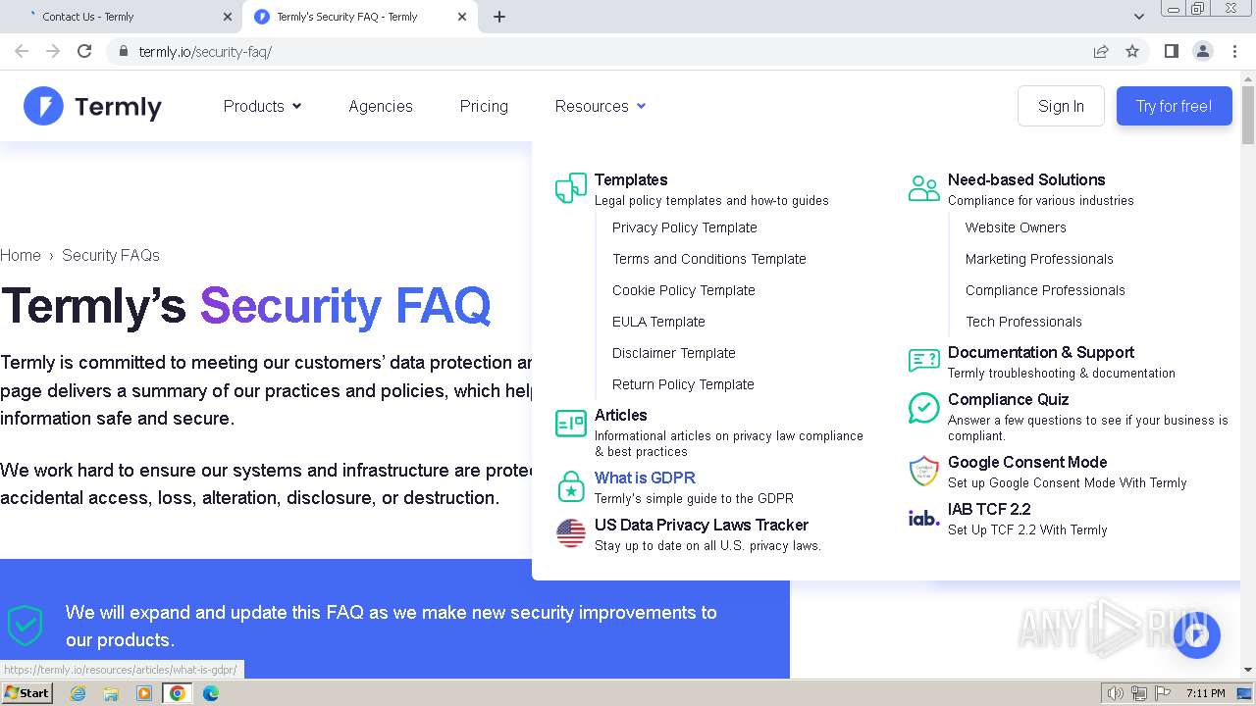Open the tab search chevron
This screenshot has width=1256, height=706.
tap(1138, 17)
